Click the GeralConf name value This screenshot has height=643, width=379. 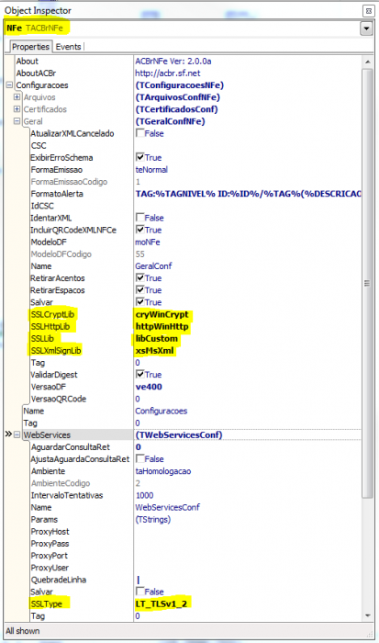coord(153,266)
